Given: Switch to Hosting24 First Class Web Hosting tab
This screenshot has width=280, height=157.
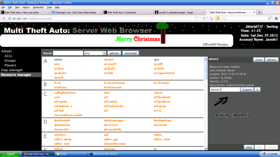Looking at the screenshot, I should tap(76, 12).
